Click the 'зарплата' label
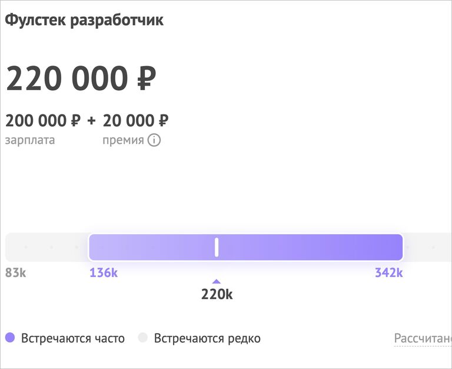Viewport: 452px width, 369px height. point(30,140)
